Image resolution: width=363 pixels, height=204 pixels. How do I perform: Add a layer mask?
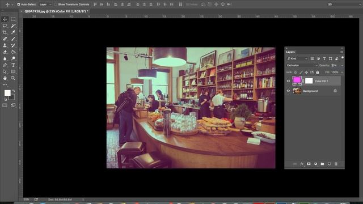(309, 164)
